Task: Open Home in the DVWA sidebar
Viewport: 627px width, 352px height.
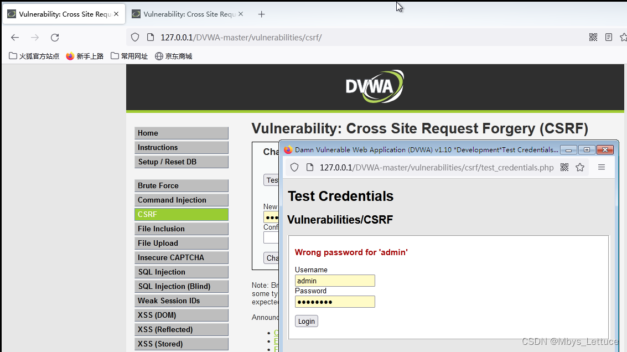Action: 182,133
